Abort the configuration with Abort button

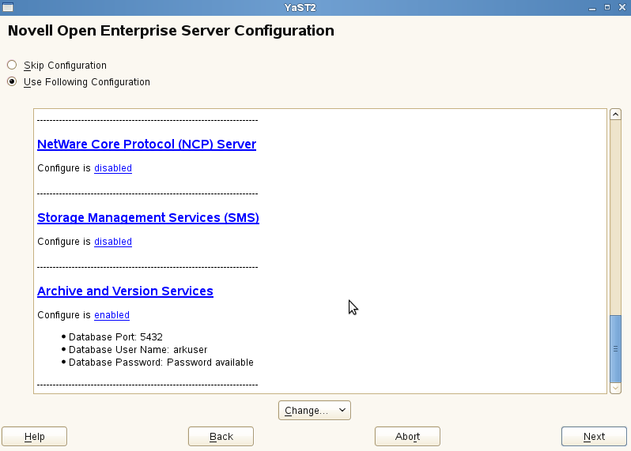click(407, 437)
